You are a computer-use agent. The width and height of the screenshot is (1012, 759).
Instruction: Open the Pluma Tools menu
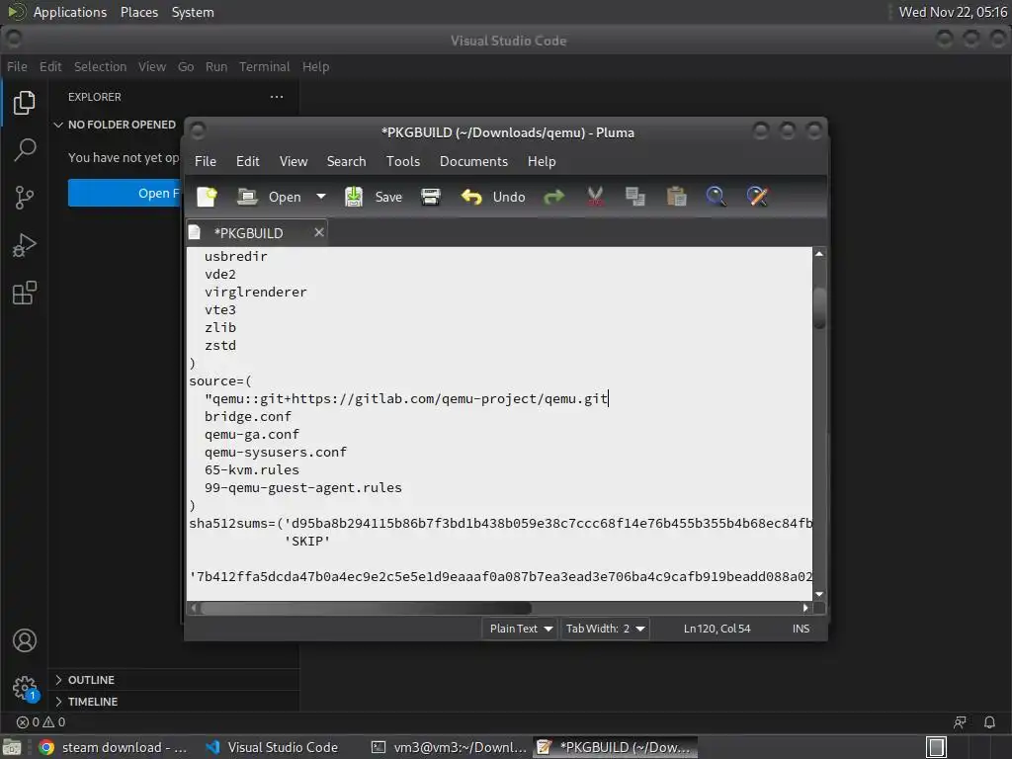[403, 161]
